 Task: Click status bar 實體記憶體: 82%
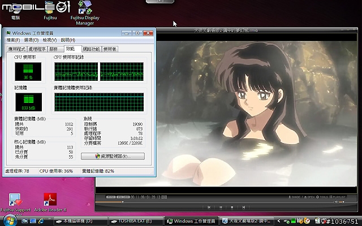coord(98,171)
